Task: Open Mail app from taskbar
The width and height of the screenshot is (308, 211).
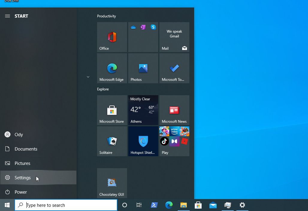Action: 213,205
